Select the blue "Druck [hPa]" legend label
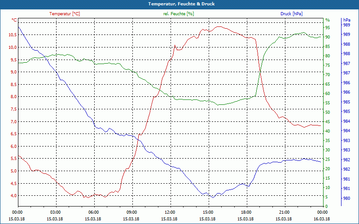The height and width of the screenshot is (224, 359). 291,14
